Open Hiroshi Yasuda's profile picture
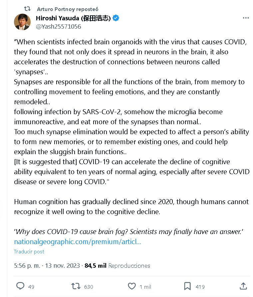This screenshot has height=297, width=253. (x=22, y=22)
